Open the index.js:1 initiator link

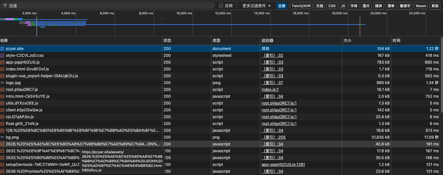point(270,90)
